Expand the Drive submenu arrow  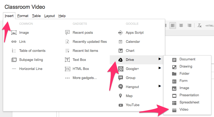click(160, 59)
